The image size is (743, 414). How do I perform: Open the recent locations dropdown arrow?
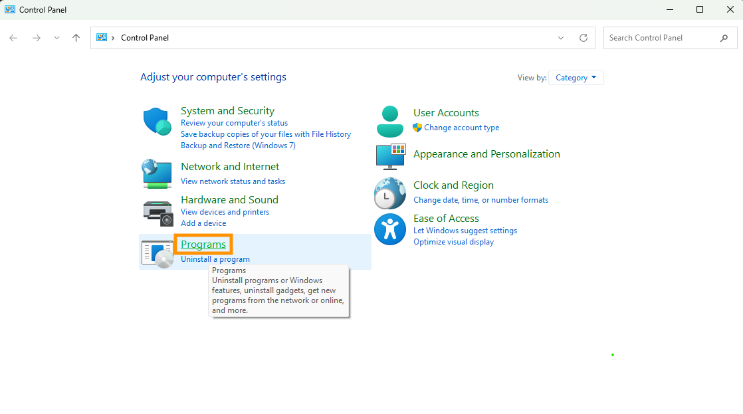coord(57,38)
